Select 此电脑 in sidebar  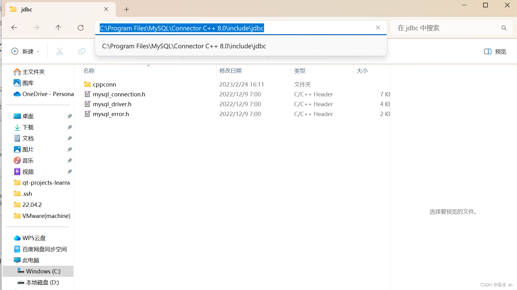pyautogui.click(x=26, y=260)
